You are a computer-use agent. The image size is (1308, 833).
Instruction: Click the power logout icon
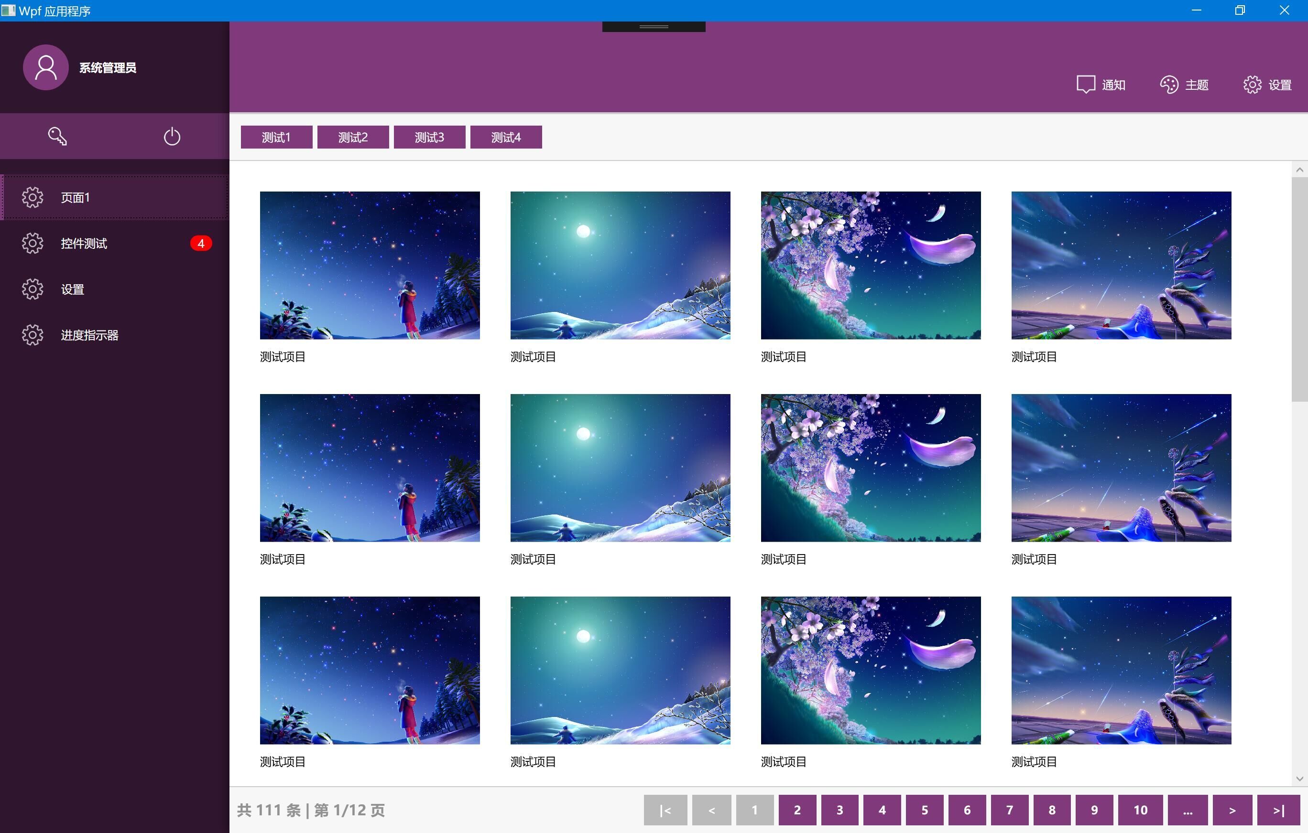(172, 136)
